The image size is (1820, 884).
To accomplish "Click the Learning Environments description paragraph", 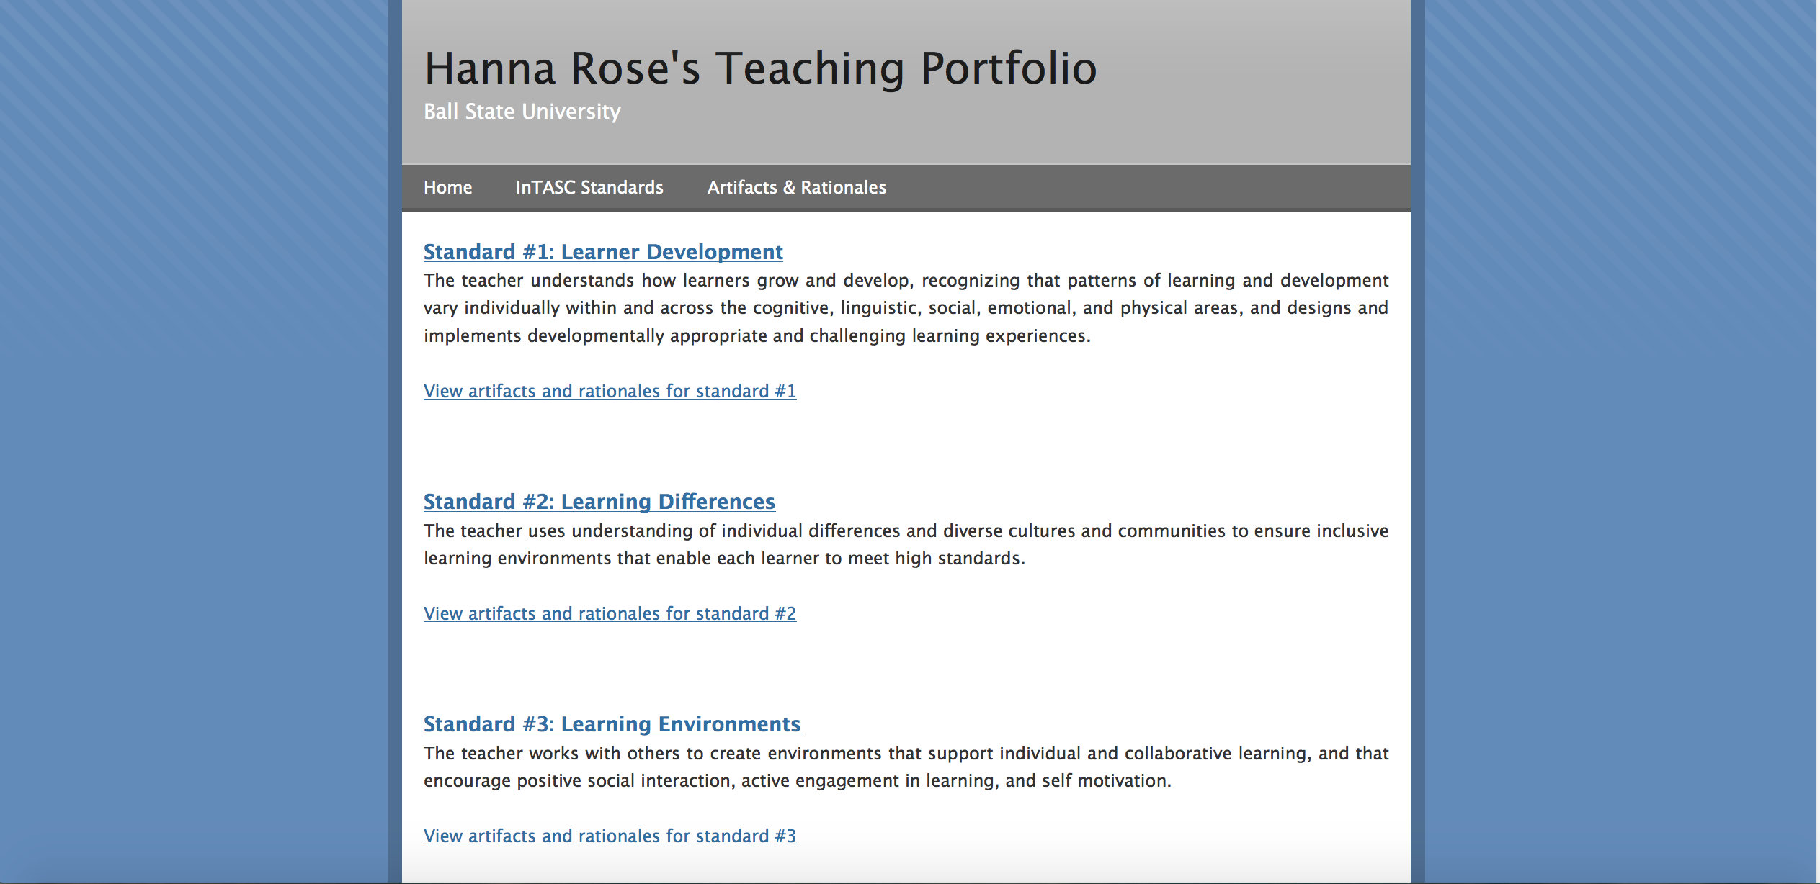I will click(905, 767).
